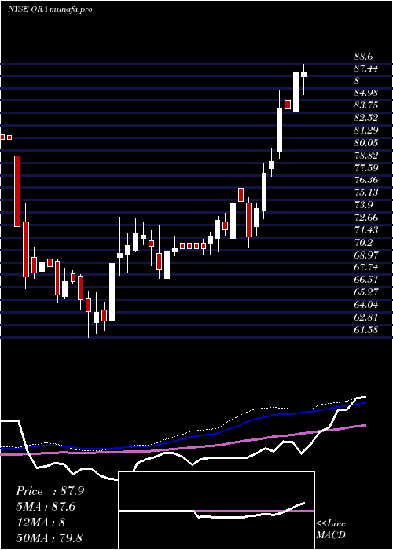Click the pink 50MA line at its right end
This screenshot has height=550, width=393.
(x=363, y=426)
